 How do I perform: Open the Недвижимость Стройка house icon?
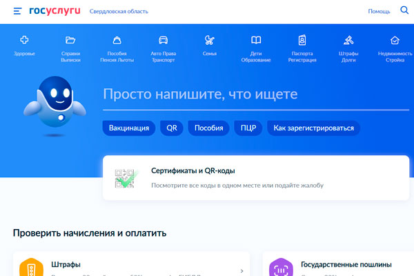point(395,40)
